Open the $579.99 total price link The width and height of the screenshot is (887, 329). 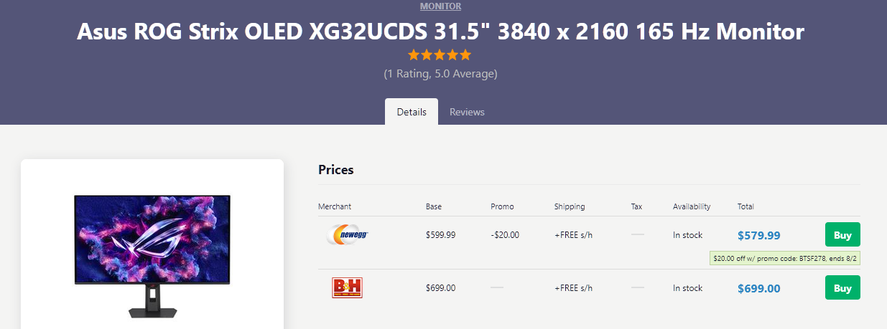coord(759,235)
